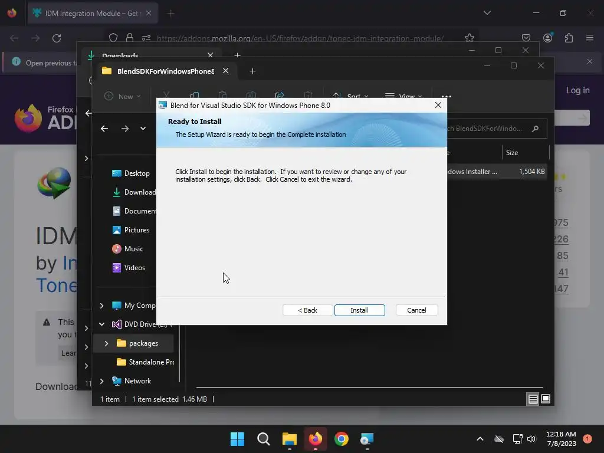Close the BlendSDKForWindowsPhone8 Explorer tab
604x453 pixels.
[x=226, y=71]
